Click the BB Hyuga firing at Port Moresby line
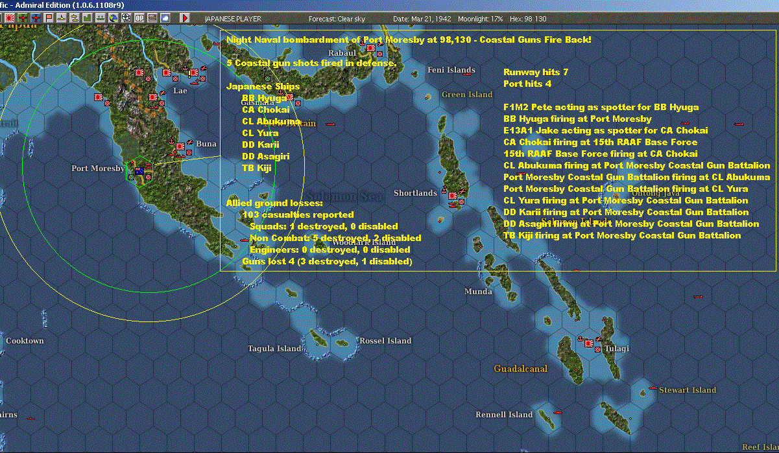The image size is (779, 453). click(577, 119)
